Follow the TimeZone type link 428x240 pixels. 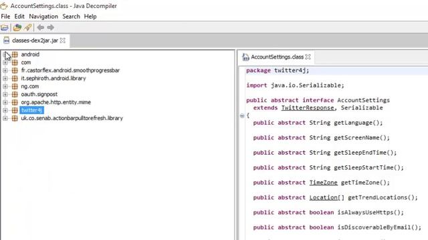pyautogui.click(x=324, y=183)
